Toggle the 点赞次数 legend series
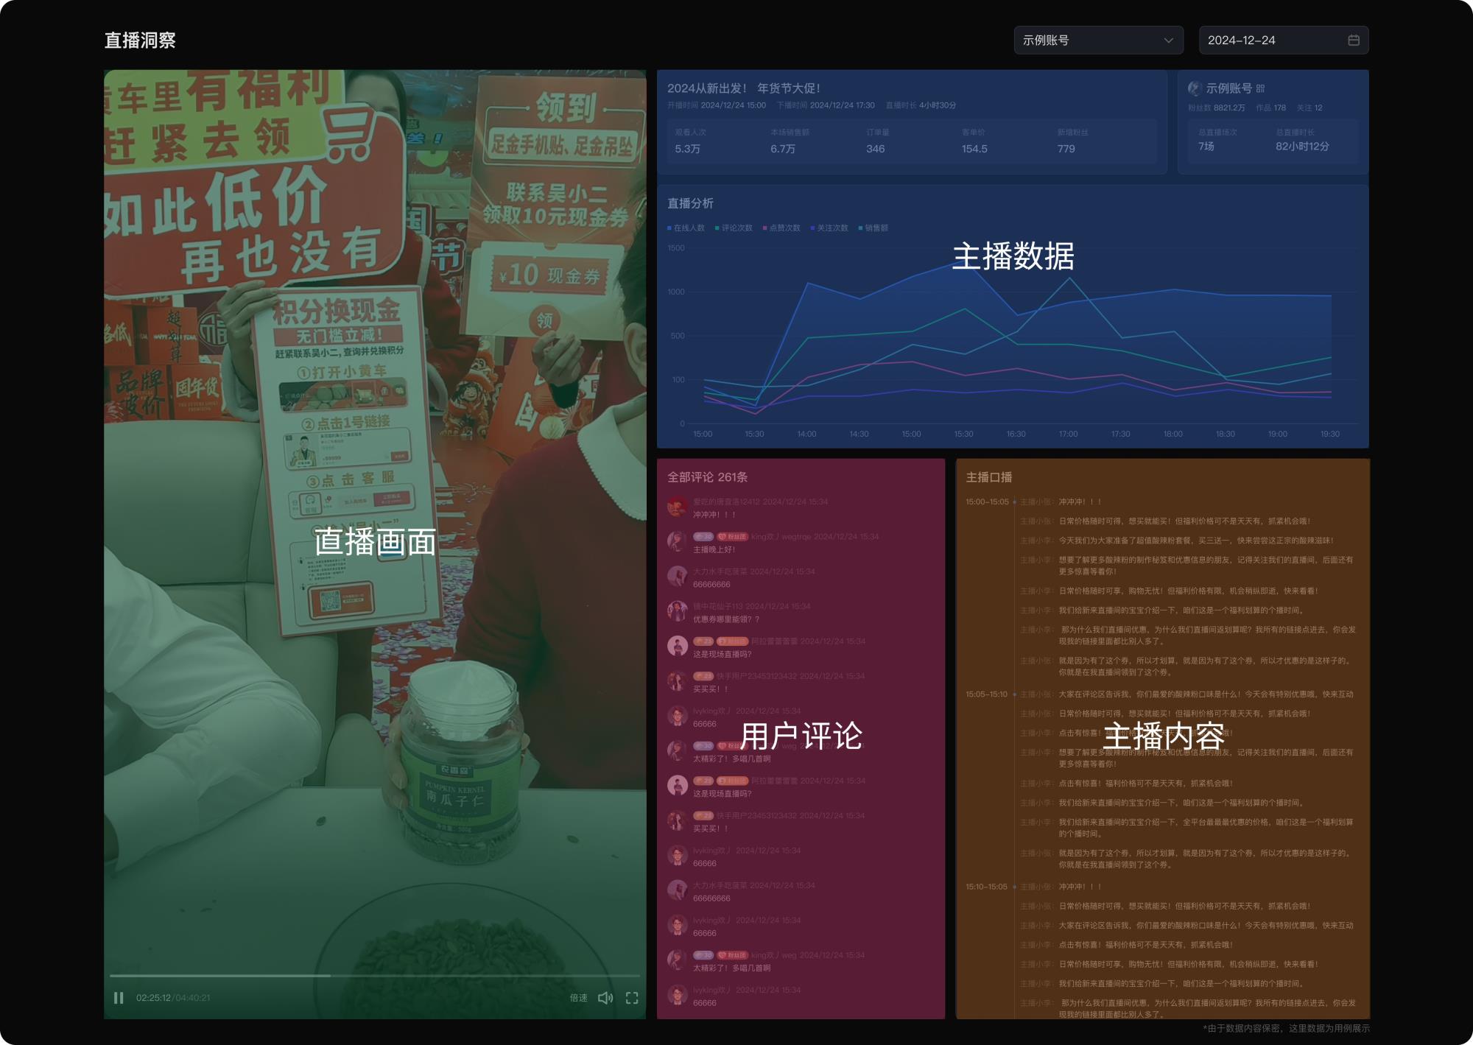This screenshot has height=1045, width=1473. tap(781, 228)
